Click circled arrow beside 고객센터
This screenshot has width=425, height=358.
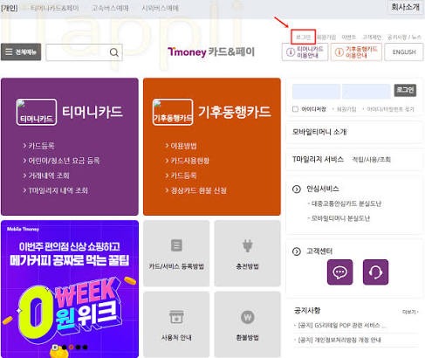[x=297, y=251]
